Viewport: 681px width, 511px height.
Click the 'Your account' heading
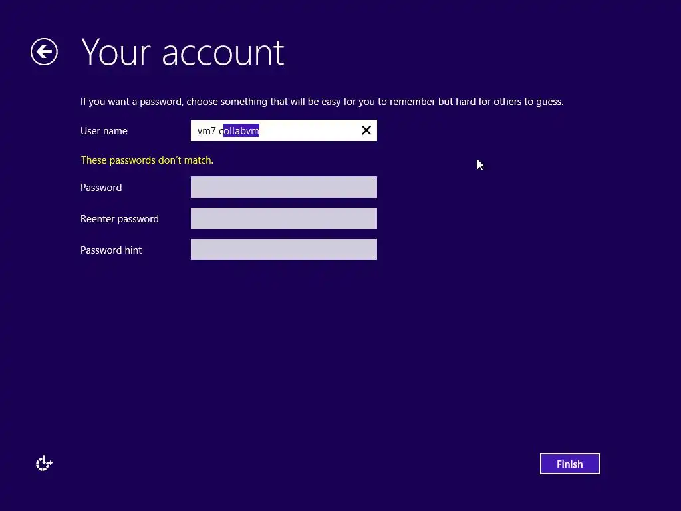coord(183,53)
